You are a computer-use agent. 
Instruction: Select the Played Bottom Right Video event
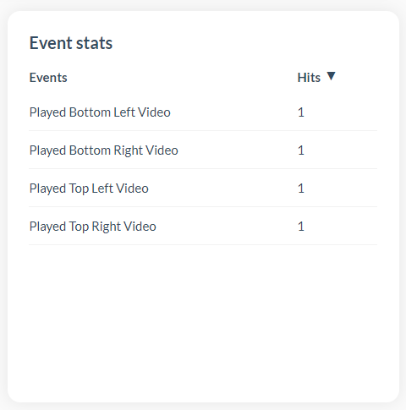pos(104,150)
